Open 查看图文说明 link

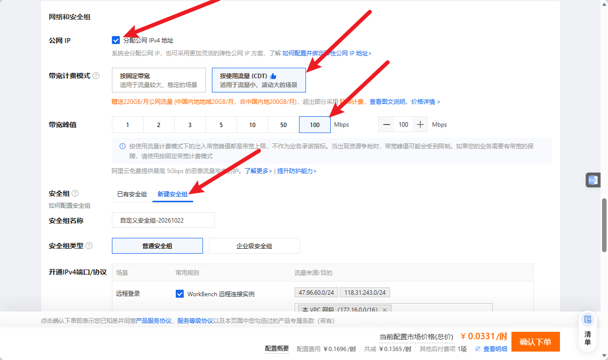tap(388, 101)
